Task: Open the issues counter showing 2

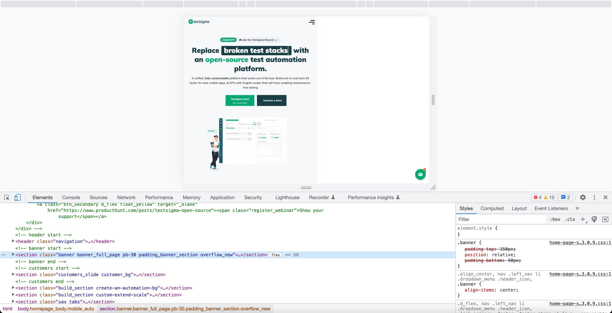Action: pos(565,198)
